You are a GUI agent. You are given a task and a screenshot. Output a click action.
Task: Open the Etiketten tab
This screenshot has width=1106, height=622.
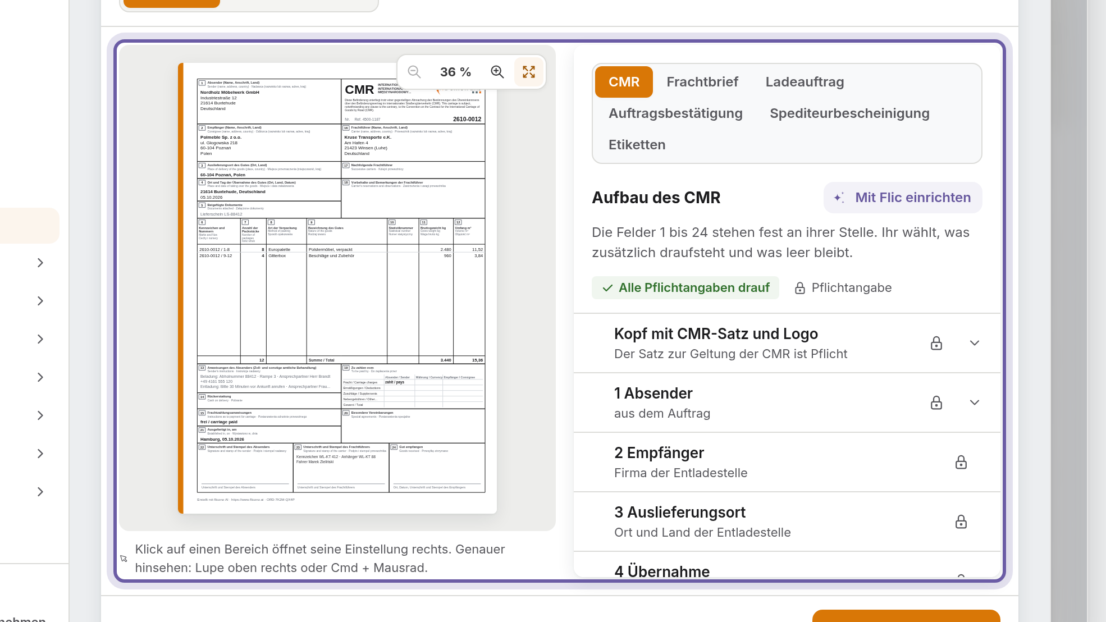point(637,145)
